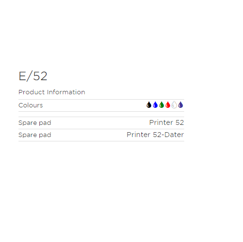Click the word Information in the heading
The height and width of the screenshot is (242, 243).
pyautogui.click(x=66, y=92)
